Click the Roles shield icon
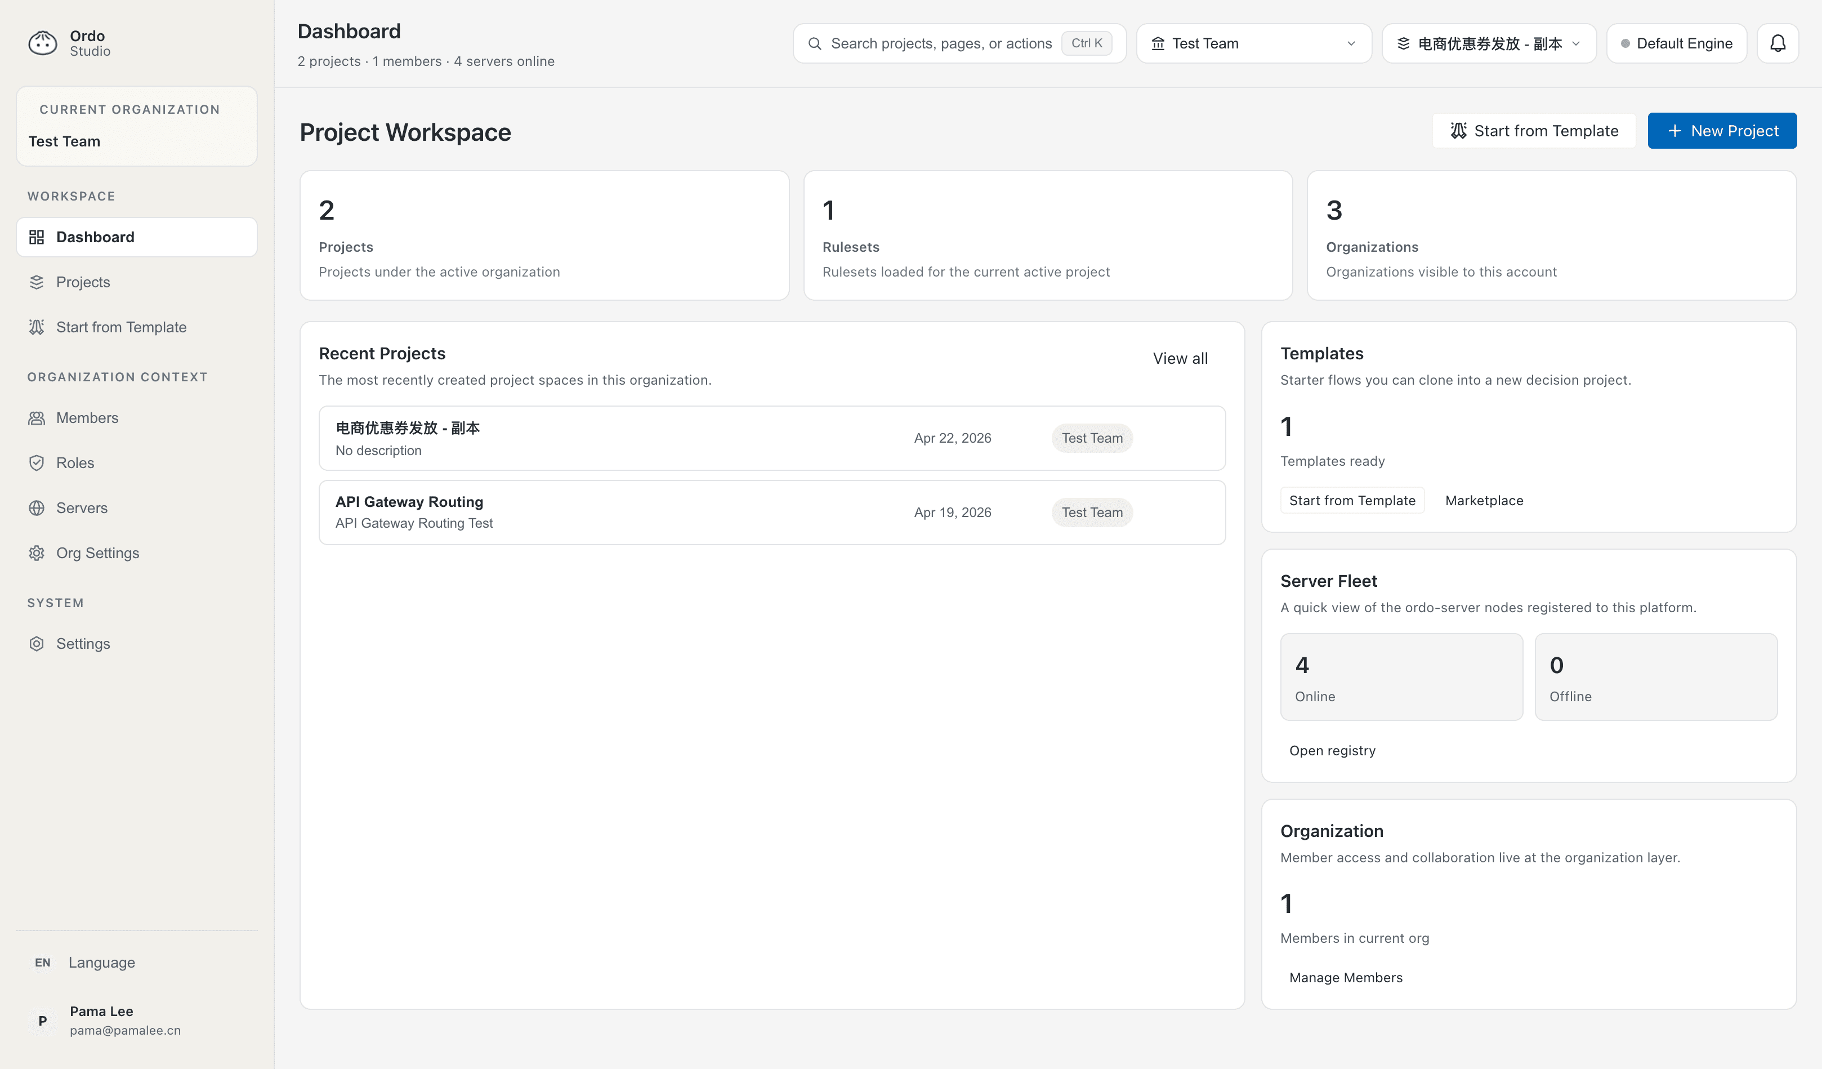This screenshot has width=1822, height=1069. 36,463
